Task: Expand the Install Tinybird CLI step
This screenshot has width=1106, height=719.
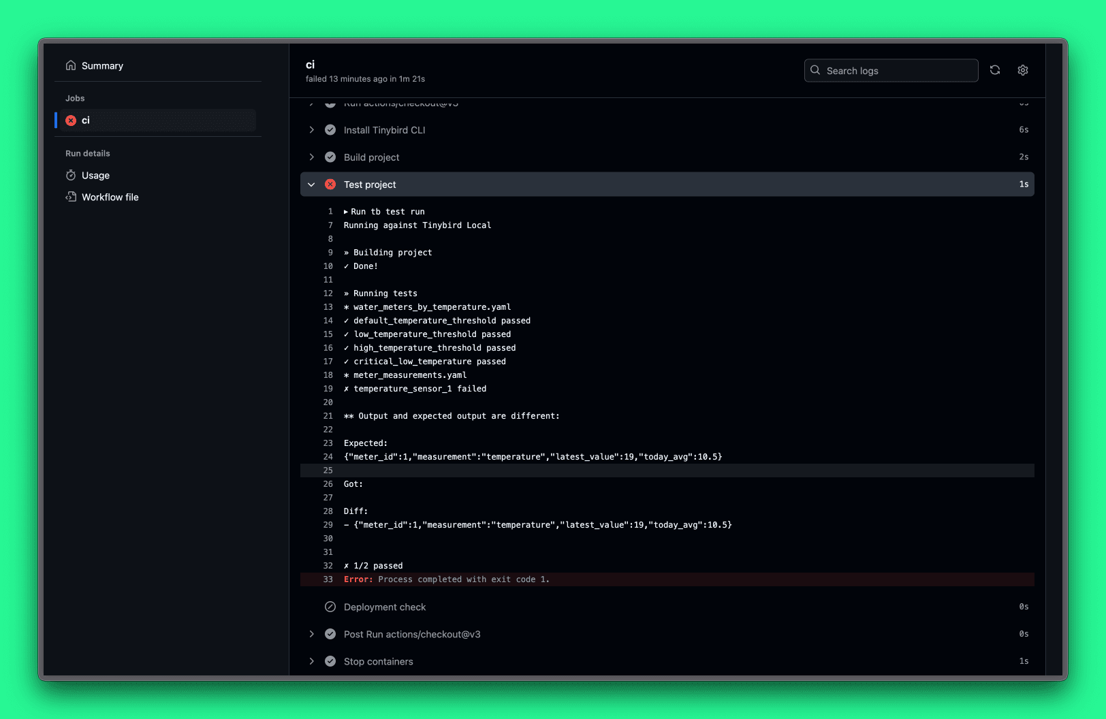Action: (311, 130)
